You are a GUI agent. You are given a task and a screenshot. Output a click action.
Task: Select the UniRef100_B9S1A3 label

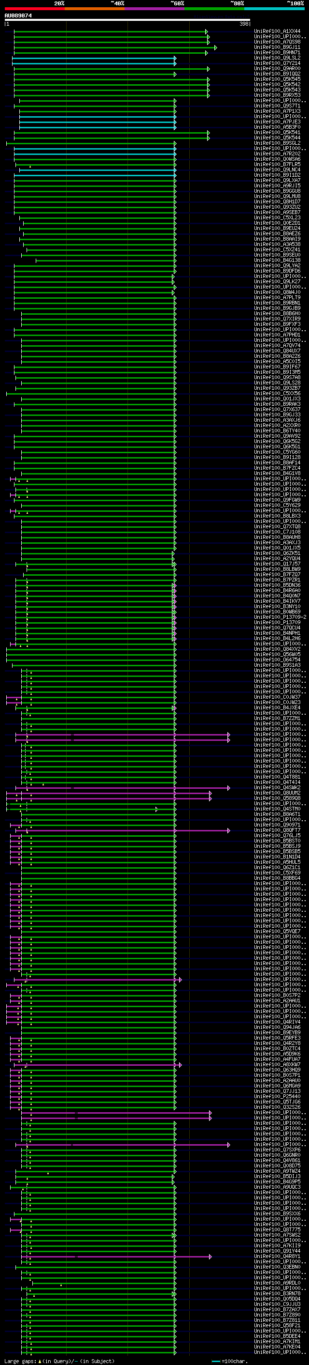277,665
